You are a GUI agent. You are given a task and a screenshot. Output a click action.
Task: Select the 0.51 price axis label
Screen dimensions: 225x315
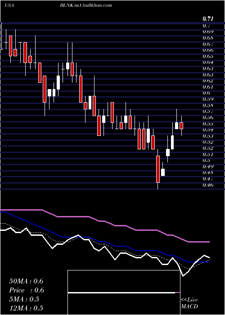(x=208, y=155)
